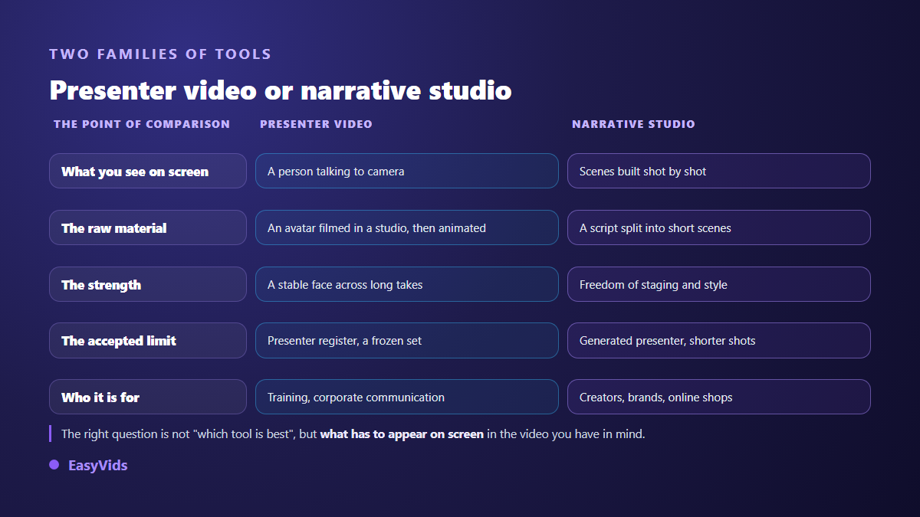
Task: Select 'The accepted limit' row label
Action: (148, 341)
